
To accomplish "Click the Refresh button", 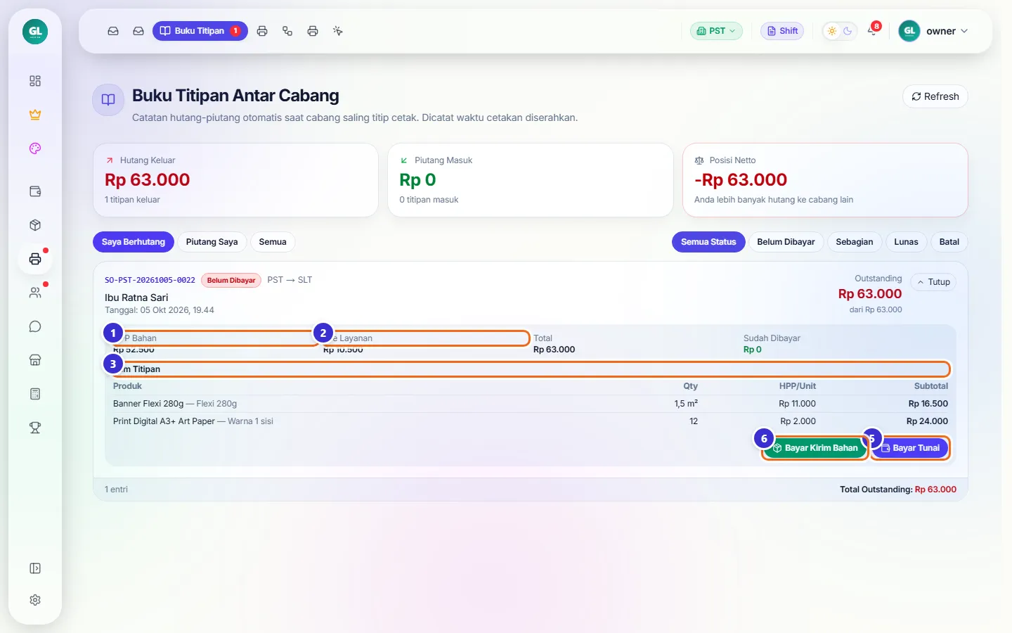I will (935, 96).
